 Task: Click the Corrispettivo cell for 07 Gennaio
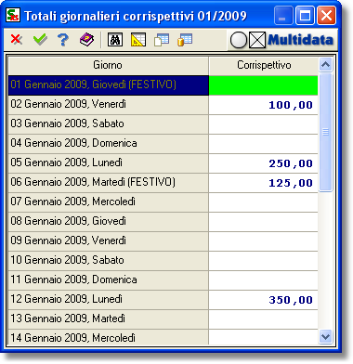[264, 202]
